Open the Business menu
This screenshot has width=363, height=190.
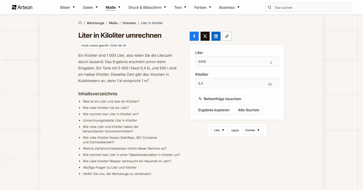pyautogui.click(x=229, y=7)
